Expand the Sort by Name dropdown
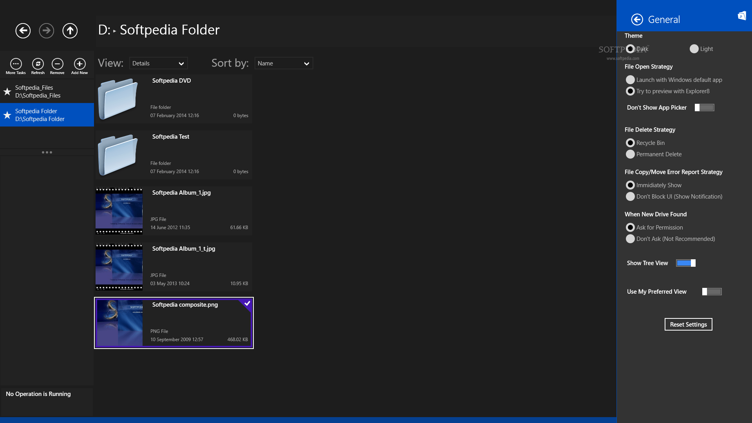The height and width of the screenshot is (423, 752). coord(284,63)
